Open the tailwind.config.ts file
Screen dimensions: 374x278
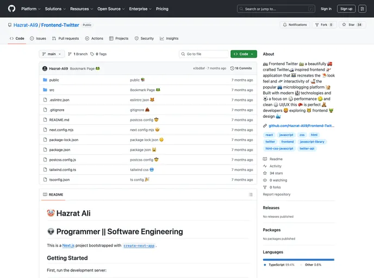(x=63, y=170)
